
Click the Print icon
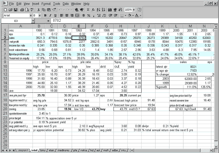[x=22, y=10]
